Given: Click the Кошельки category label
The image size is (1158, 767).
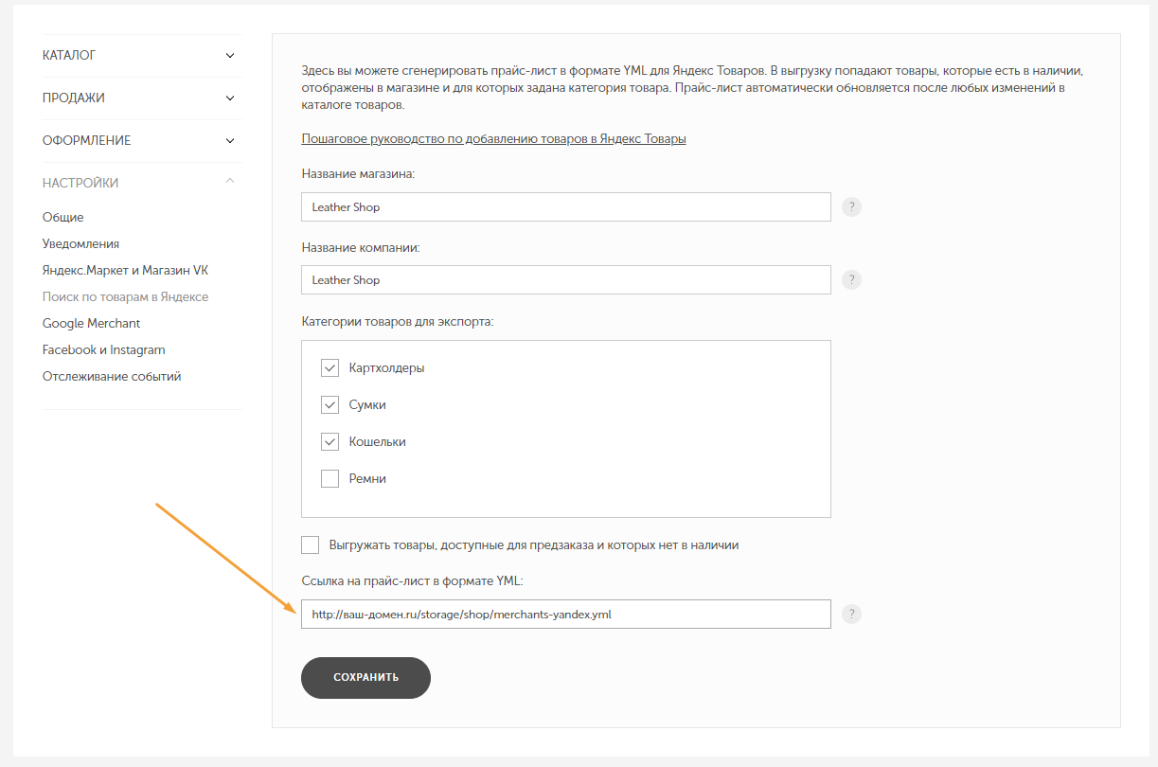Looking at the screenshot, I should pyautogui.click(x=377, y=441).
